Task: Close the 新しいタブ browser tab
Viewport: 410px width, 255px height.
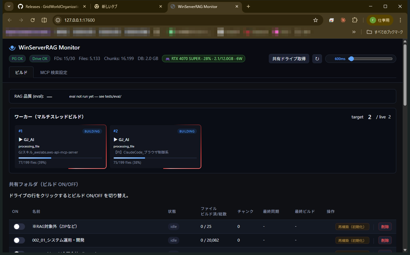Action: [160, 6]
